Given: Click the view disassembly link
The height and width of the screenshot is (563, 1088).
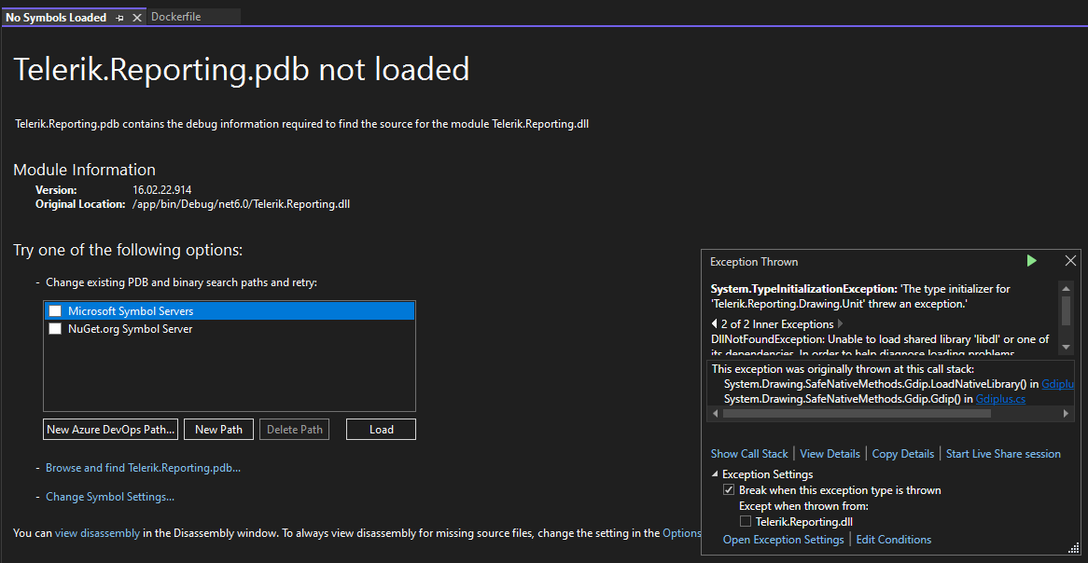Looking at the screenshot, I should pyautogui.click(x=97, y=533).
